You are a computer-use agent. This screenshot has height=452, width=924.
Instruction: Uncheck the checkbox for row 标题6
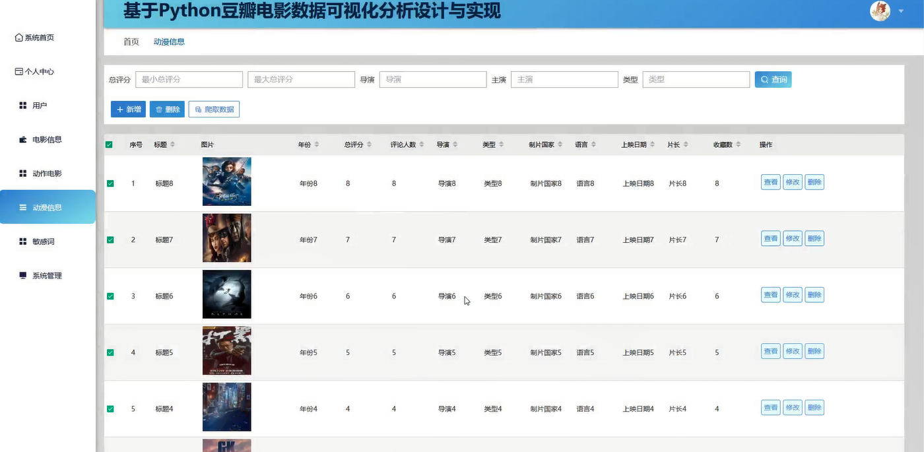click(x=110, y=296)
